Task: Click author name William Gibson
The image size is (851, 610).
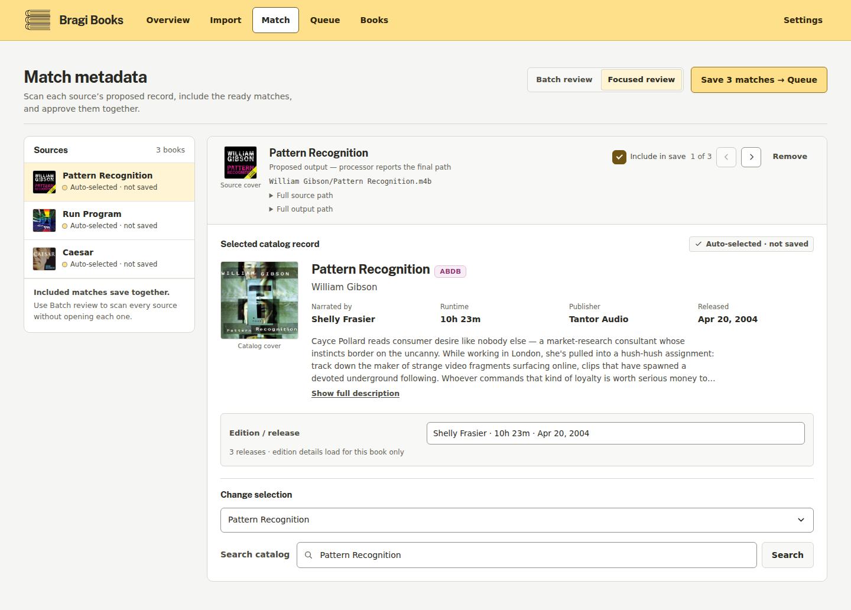Action: click(x=344, y=287)
